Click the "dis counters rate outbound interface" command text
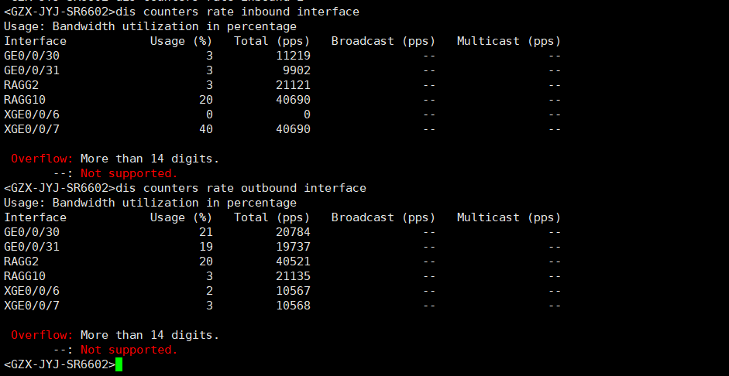729x376 pixels. point(240,188)
